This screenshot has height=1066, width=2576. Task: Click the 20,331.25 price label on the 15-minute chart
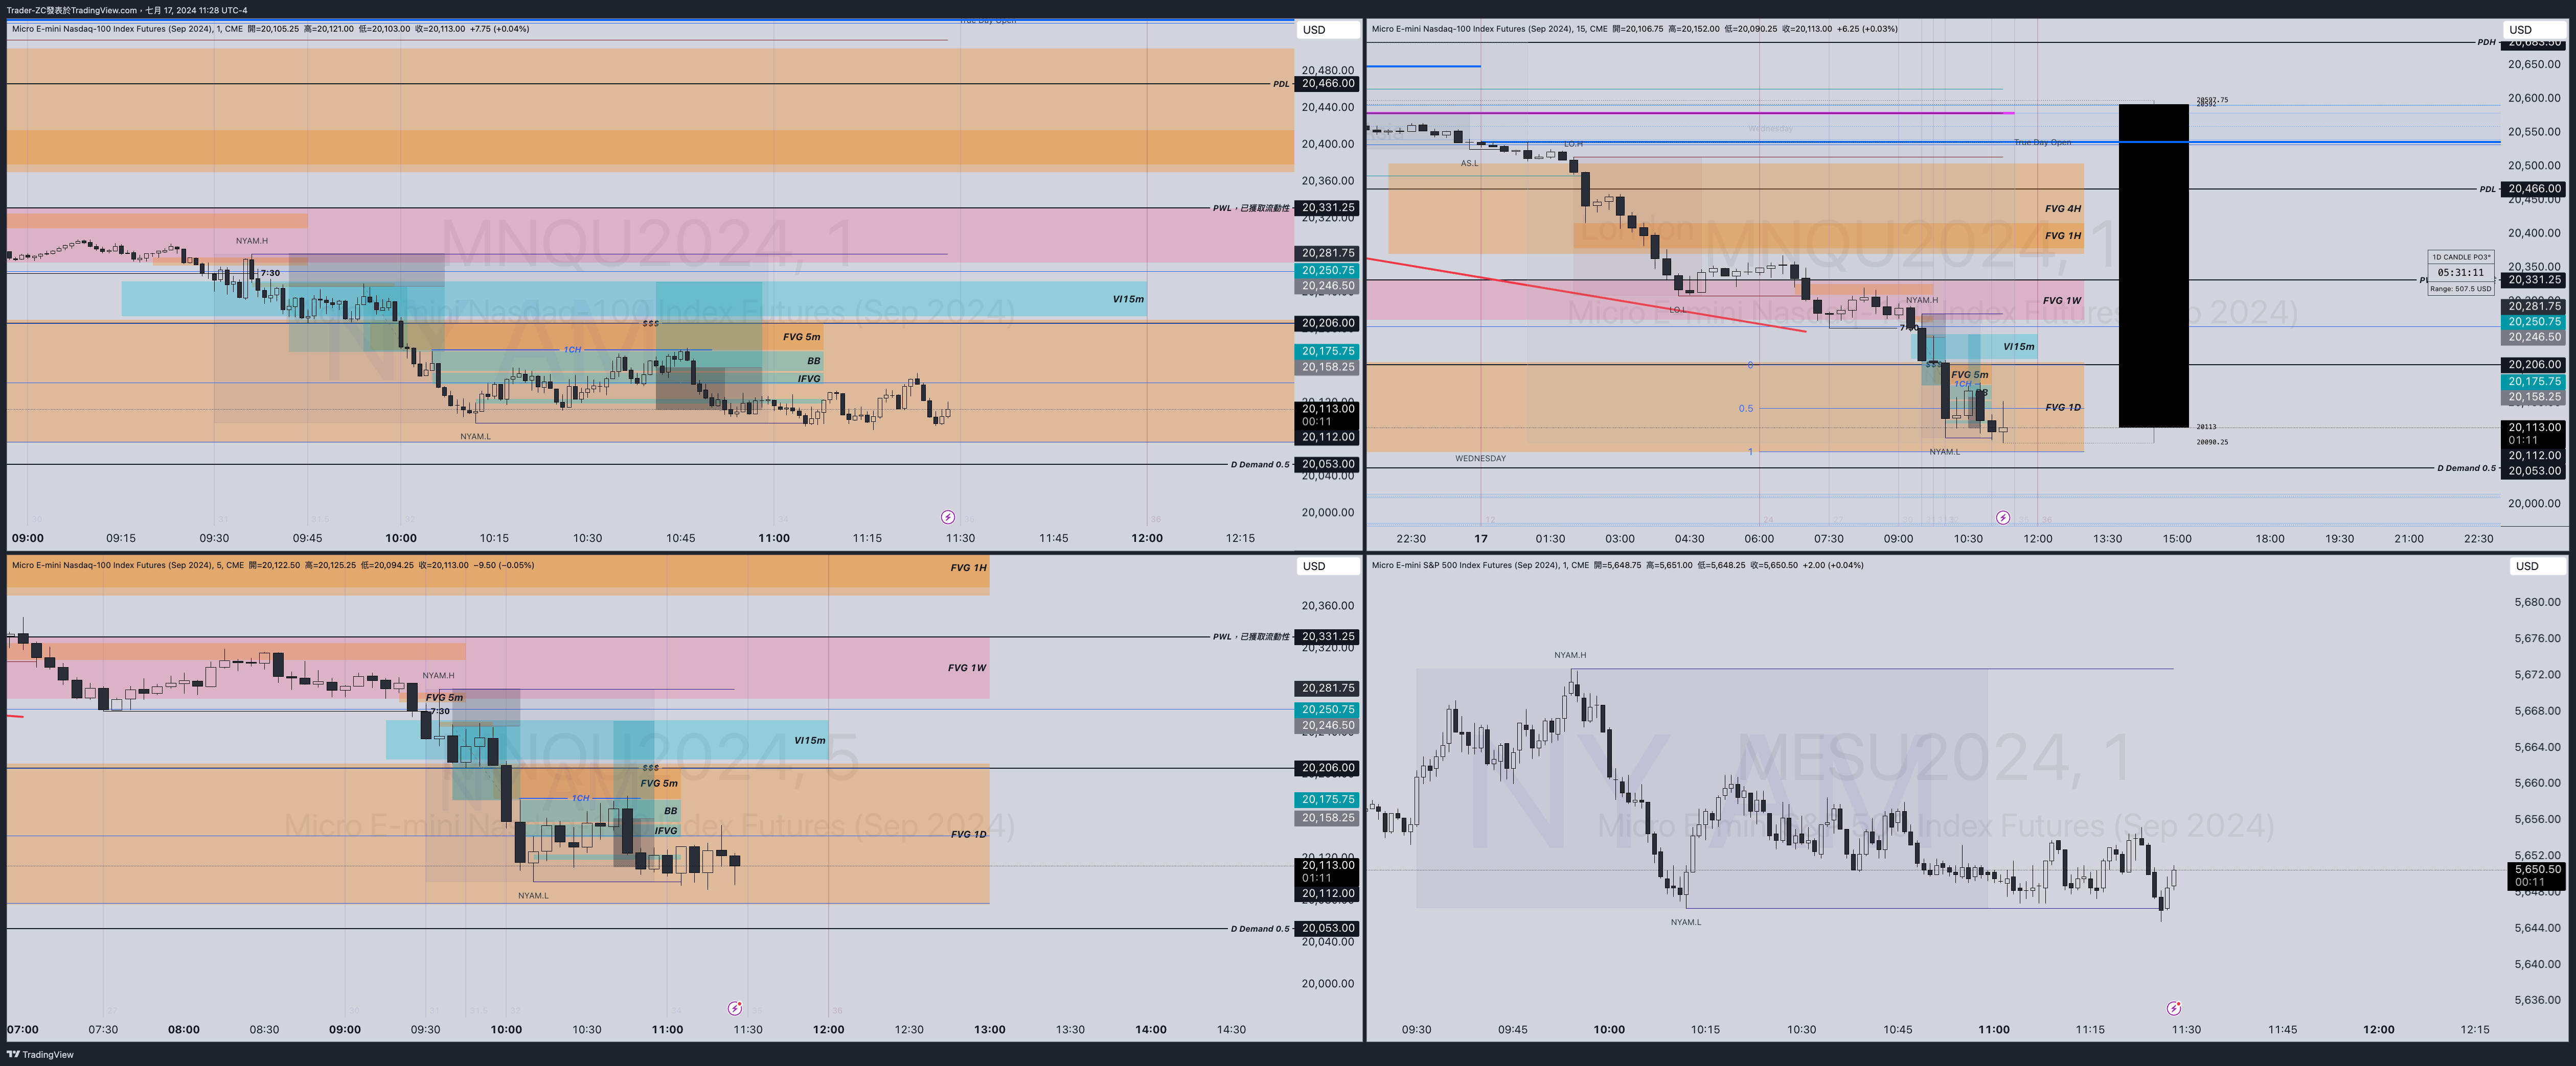[x=2534, y=281]
